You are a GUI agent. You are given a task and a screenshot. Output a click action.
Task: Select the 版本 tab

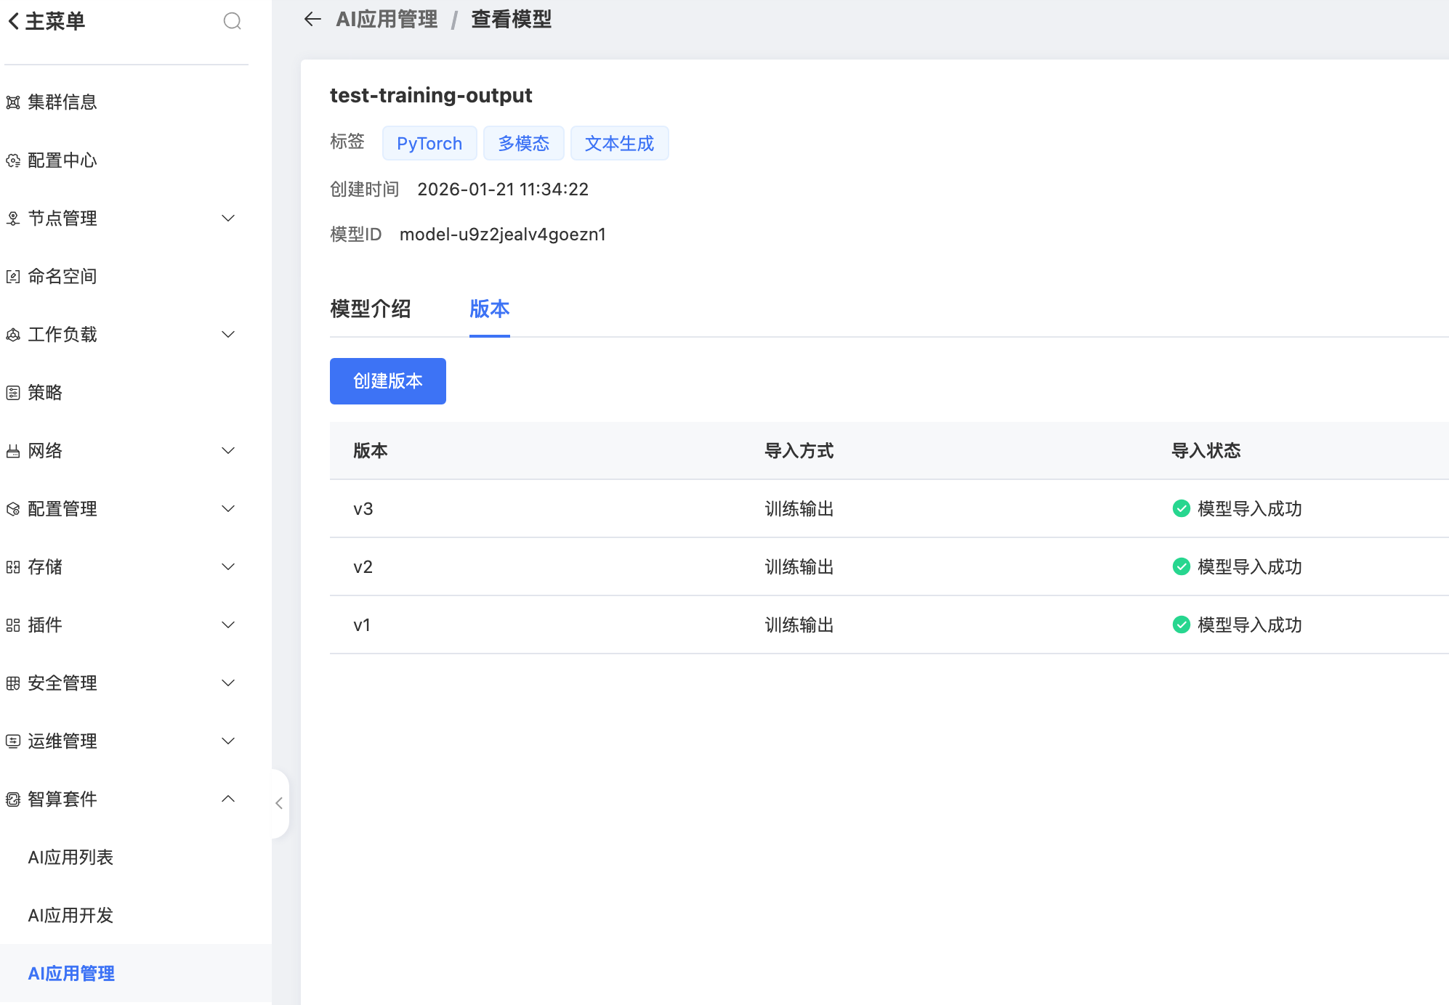click(489, 309)
